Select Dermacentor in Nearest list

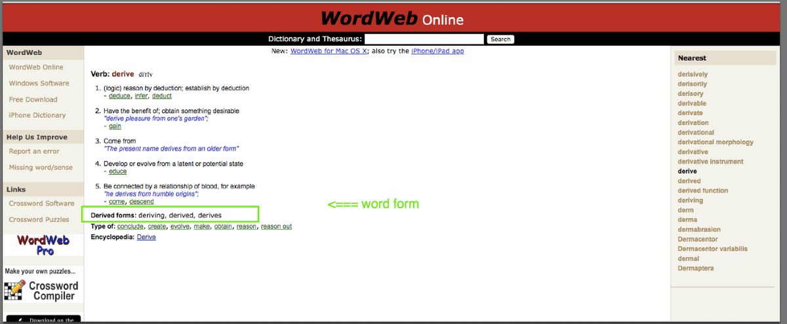click(x=698, y=239)
